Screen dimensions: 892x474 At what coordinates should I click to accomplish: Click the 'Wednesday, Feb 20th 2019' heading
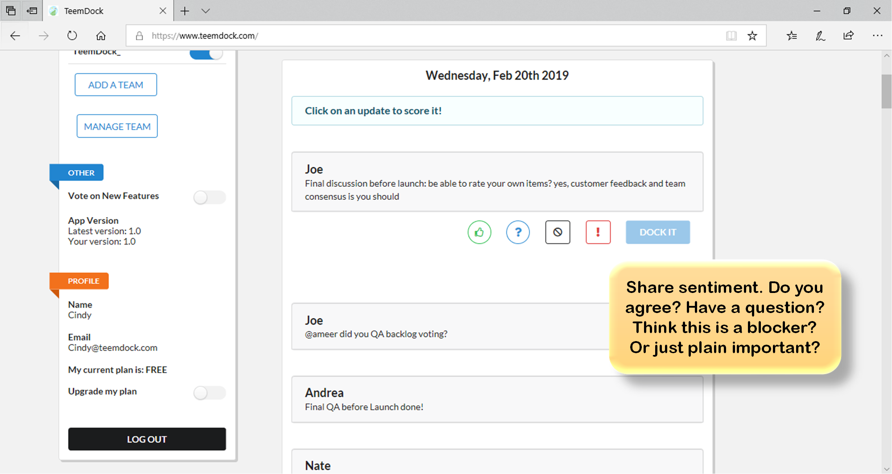(497, 75)
